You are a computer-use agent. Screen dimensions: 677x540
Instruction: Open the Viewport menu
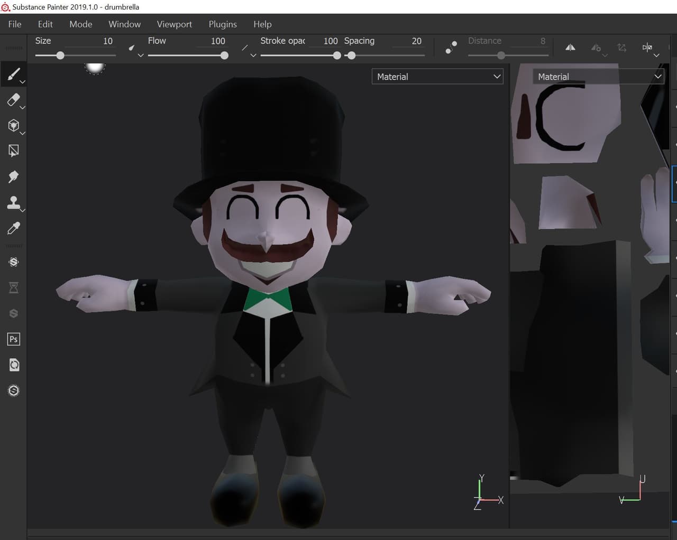point(174,24)
